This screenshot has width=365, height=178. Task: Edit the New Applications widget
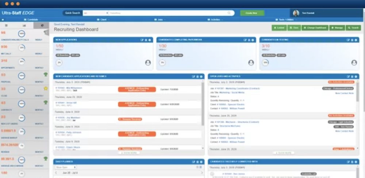click(x=142, y=40)
